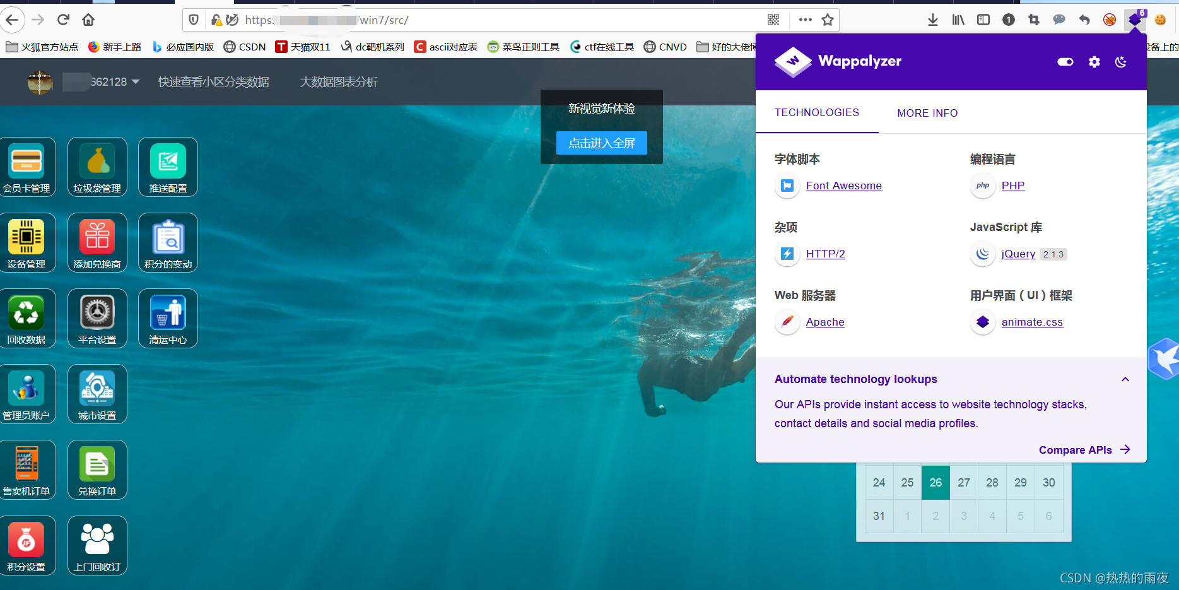Screen dimensions: 1179x590
Task: Open the CNVD bookmark
Action: click(666, 47)
